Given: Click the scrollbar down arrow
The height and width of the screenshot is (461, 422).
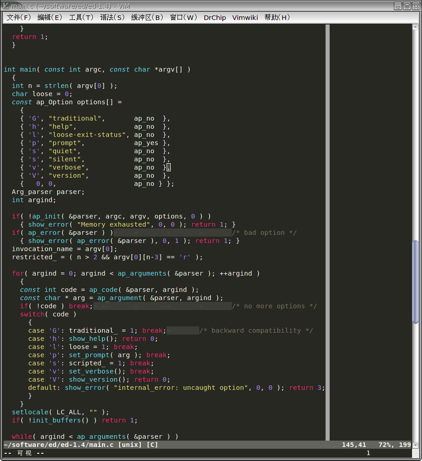Looking at the screenshot, I should pos(415,445).
